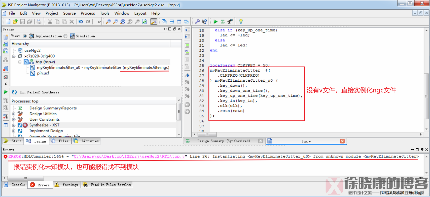Select the Simulation view radio button

click(x=65, y=36)
